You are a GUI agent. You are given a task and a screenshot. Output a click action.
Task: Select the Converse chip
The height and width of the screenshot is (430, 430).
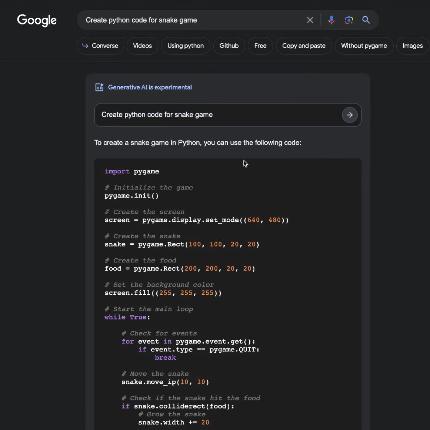(100, 46)
